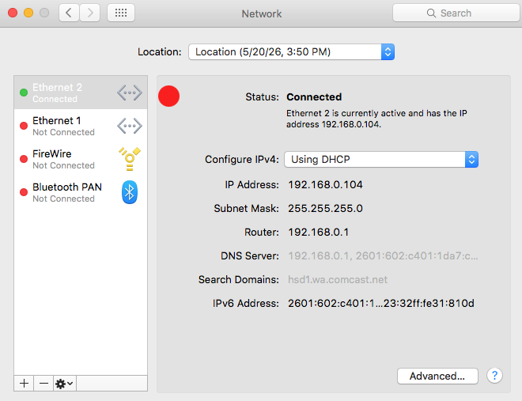The width and height of the screenshot is (522, 401).
Task: Click the DNS Server field value
Action: coord(383,255)
